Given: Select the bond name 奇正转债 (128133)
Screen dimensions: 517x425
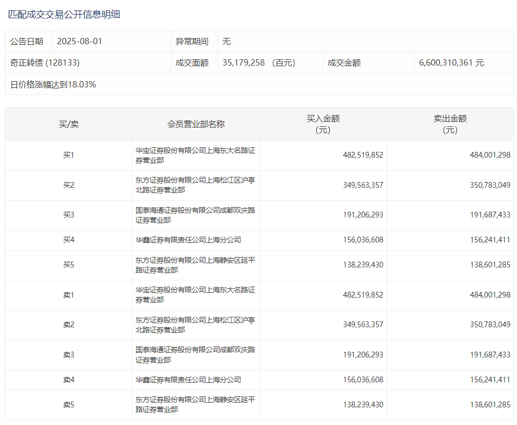Looking at the screenshot, I should [x=45, y=62].
